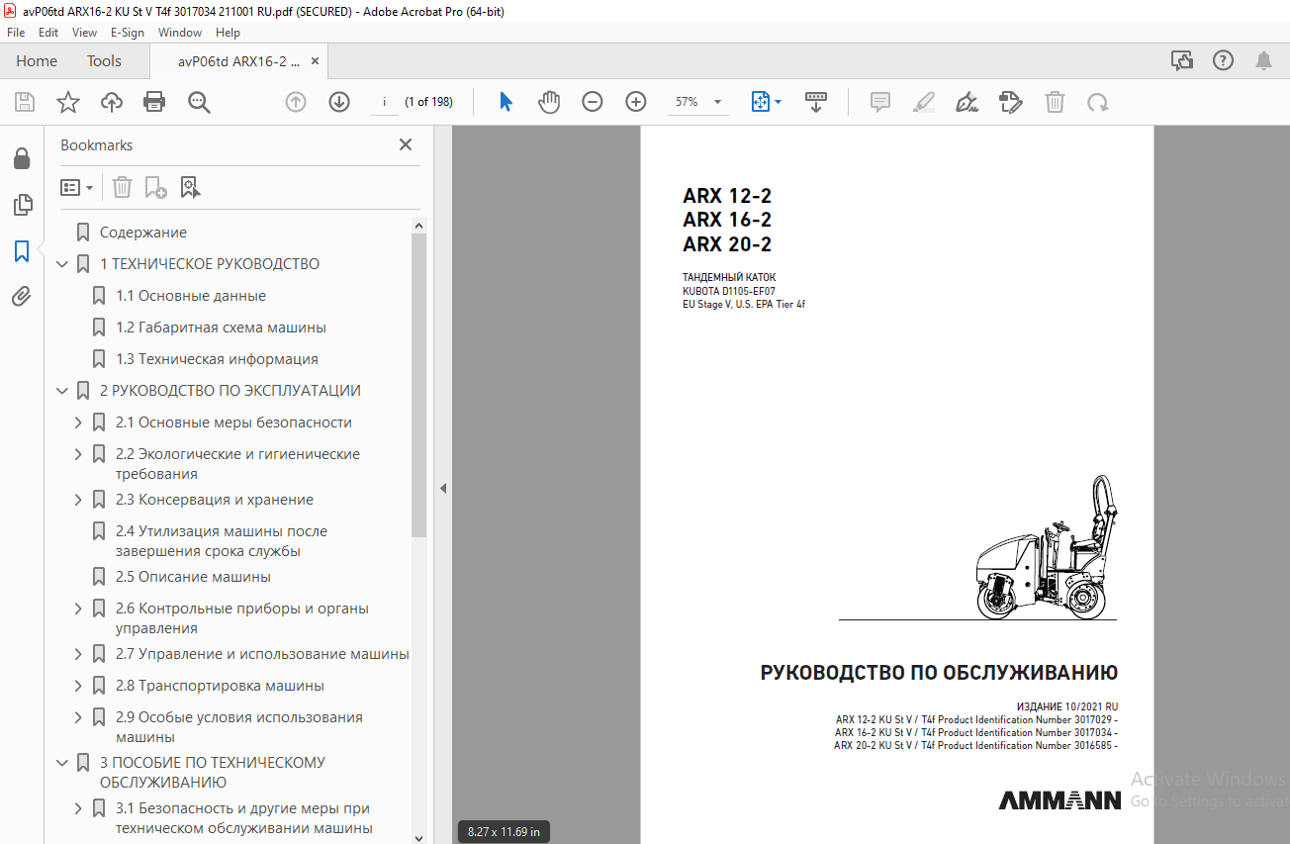The image size is (1290, 844).
Task: Add a sticky note comment
Action: coord(880,102)
